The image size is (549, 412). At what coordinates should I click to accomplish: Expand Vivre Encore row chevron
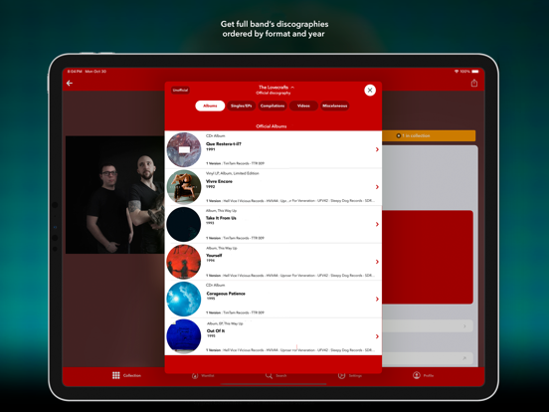[x=377, y=187]
